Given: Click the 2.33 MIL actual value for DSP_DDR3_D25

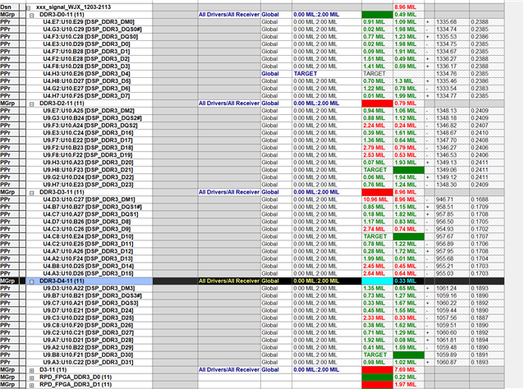Looking at the screenshot, I should click(x=374, y=318).
